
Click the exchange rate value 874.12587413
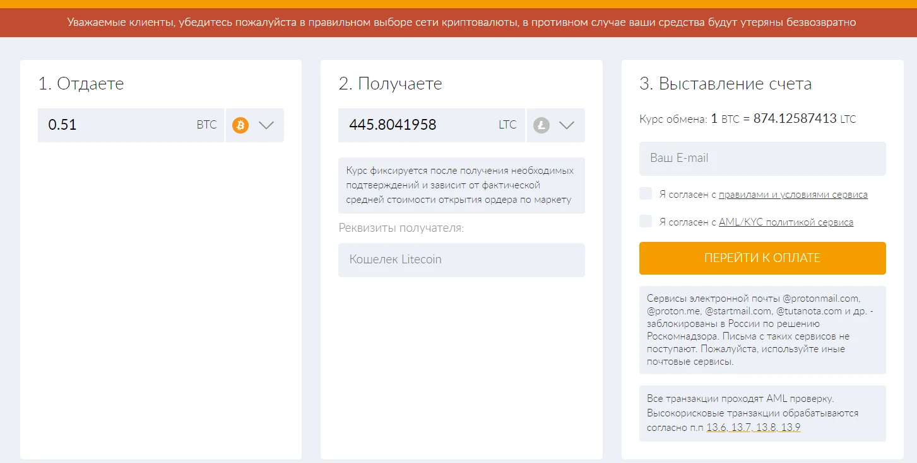click(795, 118)
